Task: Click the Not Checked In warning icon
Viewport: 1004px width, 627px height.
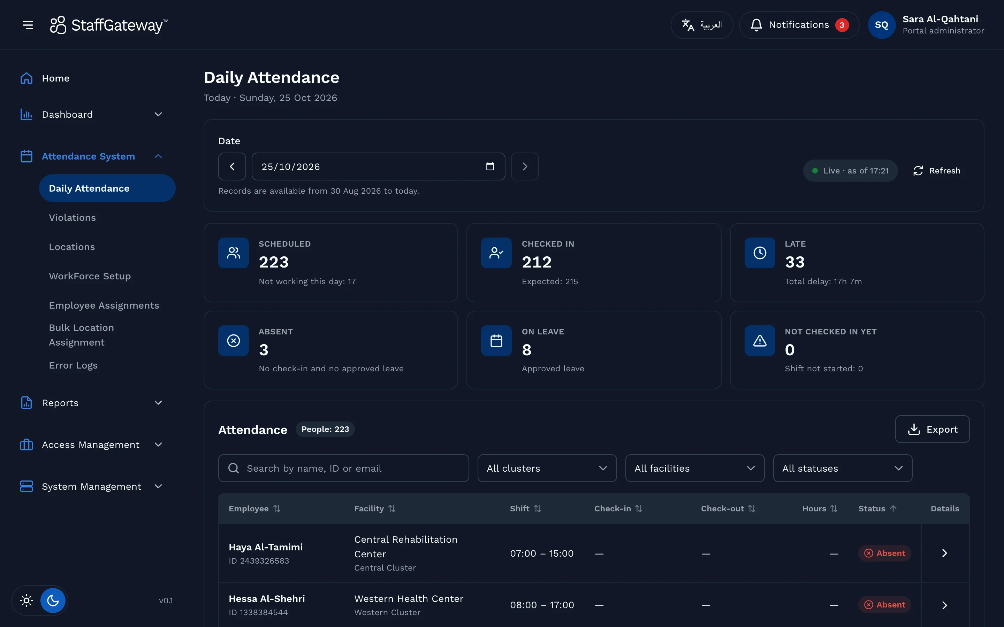Action: [760, 341]
